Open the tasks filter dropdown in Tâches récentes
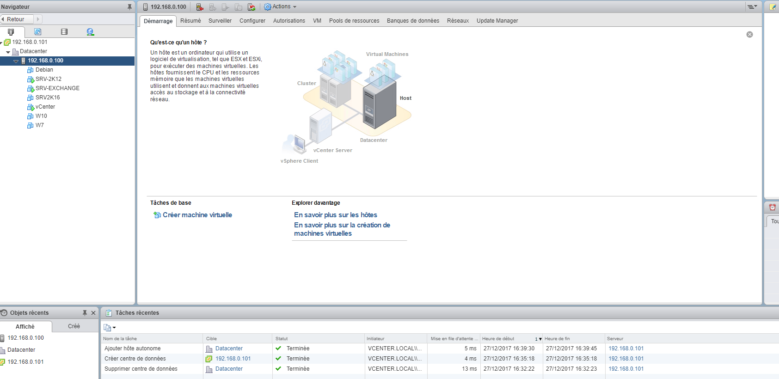779x379 pixels. [x=110, y=328]
